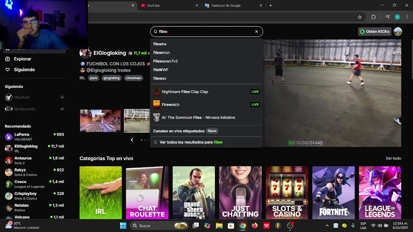Open Microsoft Store from taskbar
The height and width of the screenshot is (232, 413).
click(x=231, y=226)
